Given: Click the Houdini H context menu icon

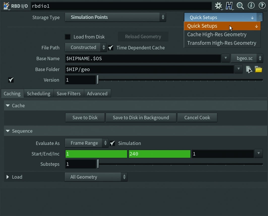Looking at the screenshot, I should click(x=229, y=6).
